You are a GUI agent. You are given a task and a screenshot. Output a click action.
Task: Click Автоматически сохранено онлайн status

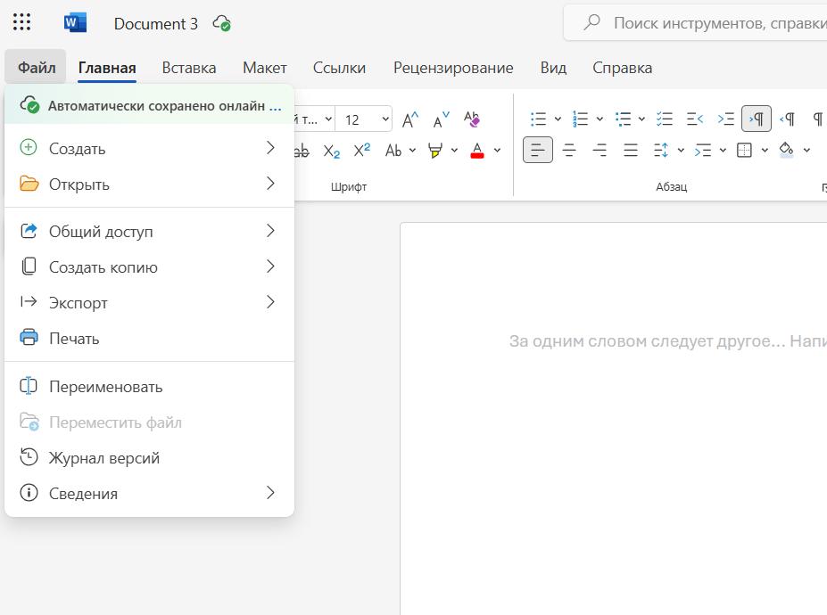149,105
